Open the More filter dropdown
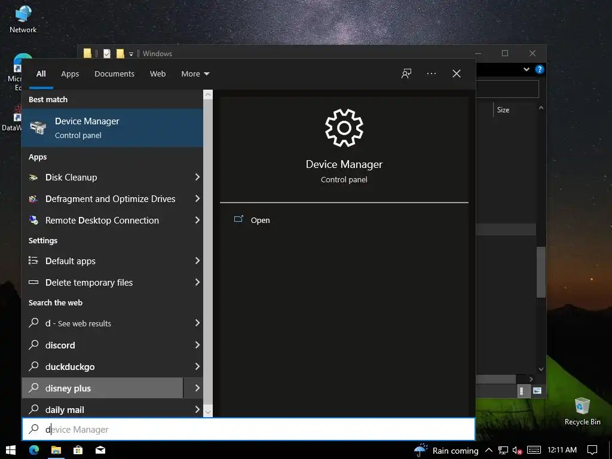612x459 pixels. (195, 74)
